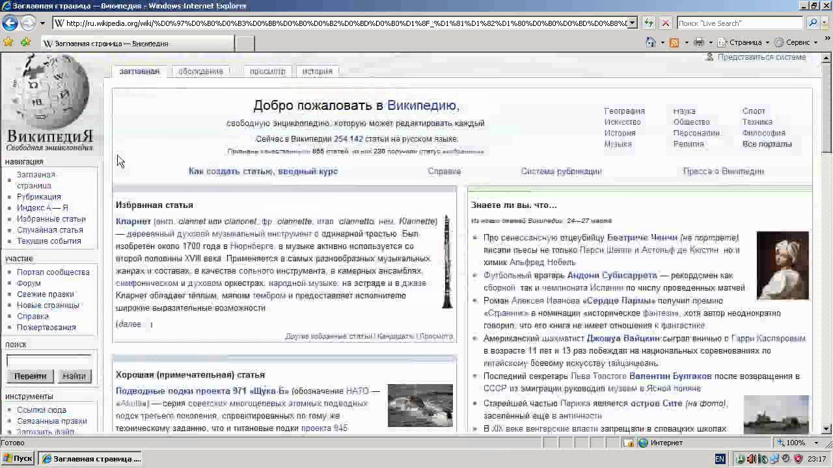This screenshot has height=468, width=833.
Task: Click the Найти button
Action: (x=74, y=376)
